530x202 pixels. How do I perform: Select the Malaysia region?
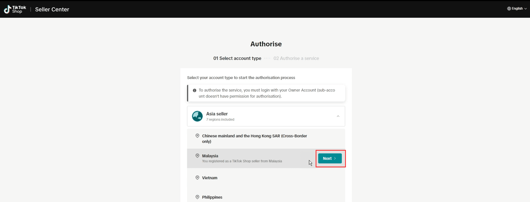[x=251, y=158]
